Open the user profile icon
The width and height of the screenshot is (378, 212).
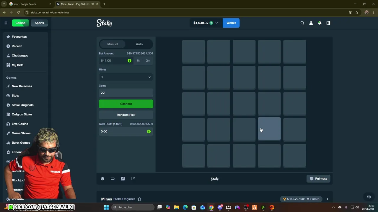tap(311, 23)
